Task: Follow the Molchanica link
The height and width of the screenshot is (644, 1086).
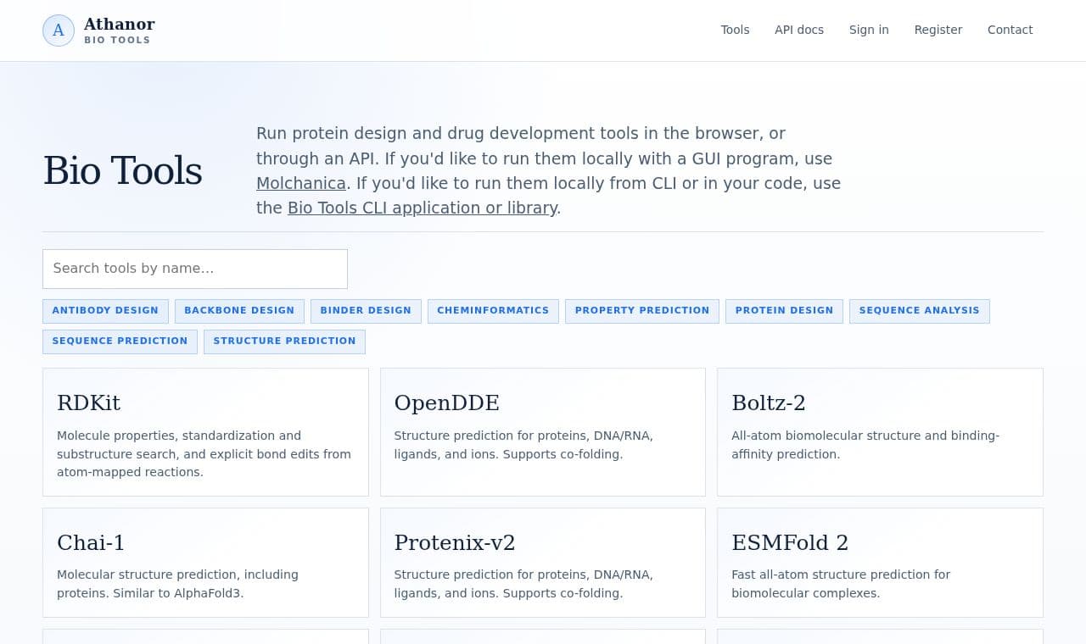Action: coord(301,183)
